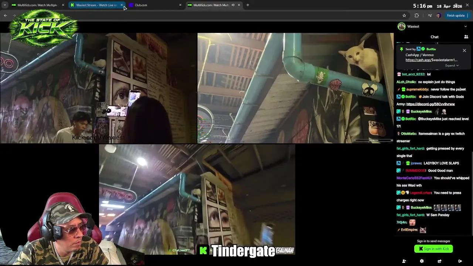The image size is (473, 266).
Task: Click the emote posted by 7r0j4n
Action: [412, 222]
